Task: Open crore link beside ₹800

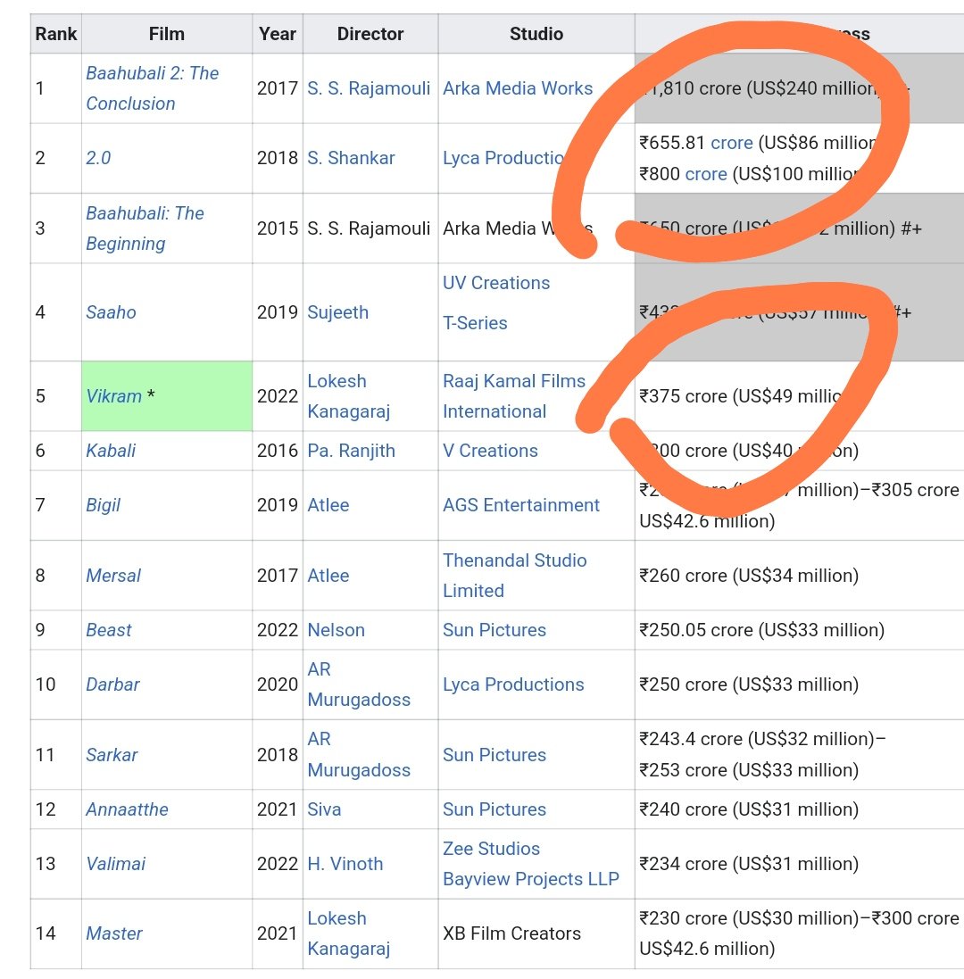Action: (x=706, y=173)
